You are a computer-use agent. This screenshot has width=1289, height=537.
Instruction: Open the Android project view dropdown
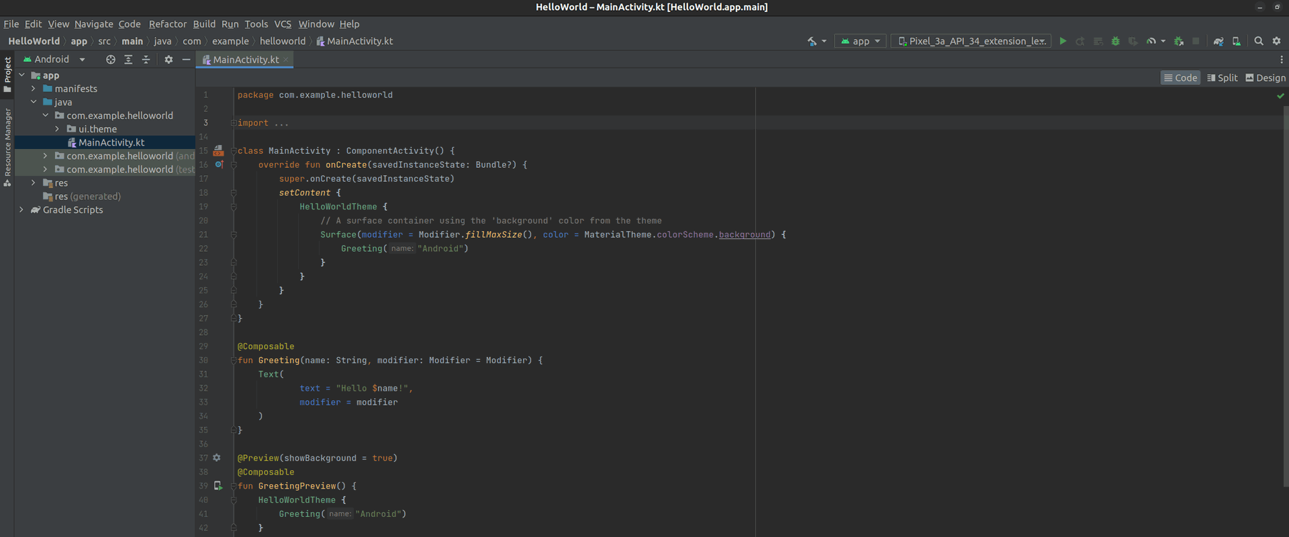[x=55, y=59]
